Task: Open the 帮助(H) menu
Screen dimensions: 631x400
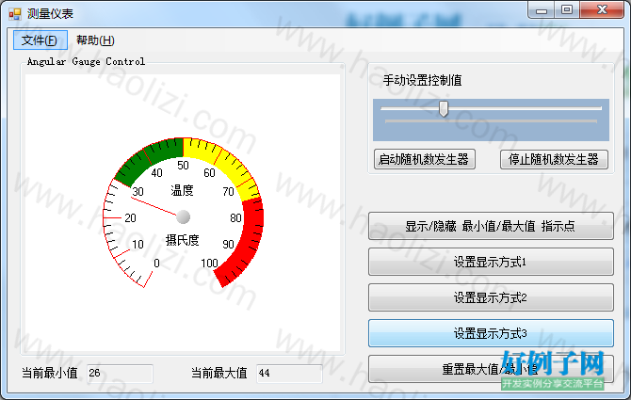Action: tap(95, 40)
